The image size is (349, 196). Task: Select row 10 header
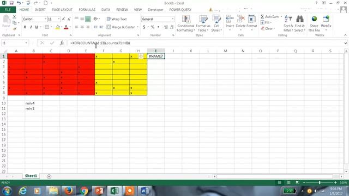click(4, 103)
